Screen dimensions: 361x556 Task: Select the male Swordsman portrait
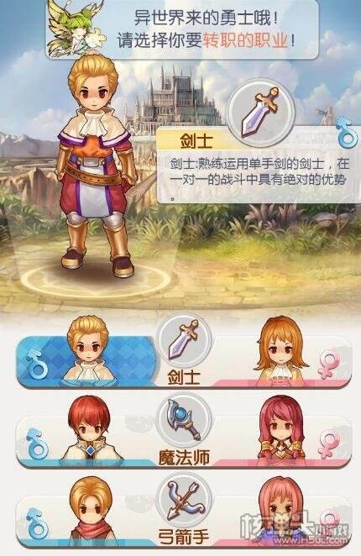[x=89, y=349]
